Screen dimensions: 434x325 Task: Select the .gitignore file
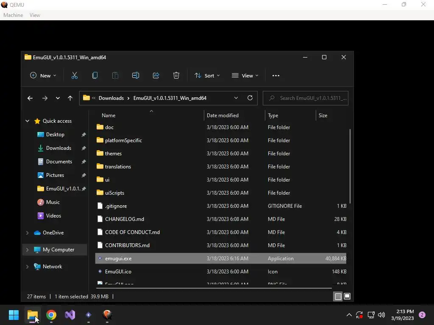click(x=116, y=206)
